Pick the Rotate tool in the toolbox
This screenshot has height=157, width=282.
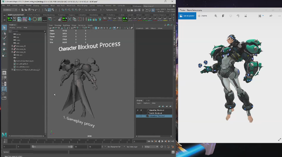4,49
